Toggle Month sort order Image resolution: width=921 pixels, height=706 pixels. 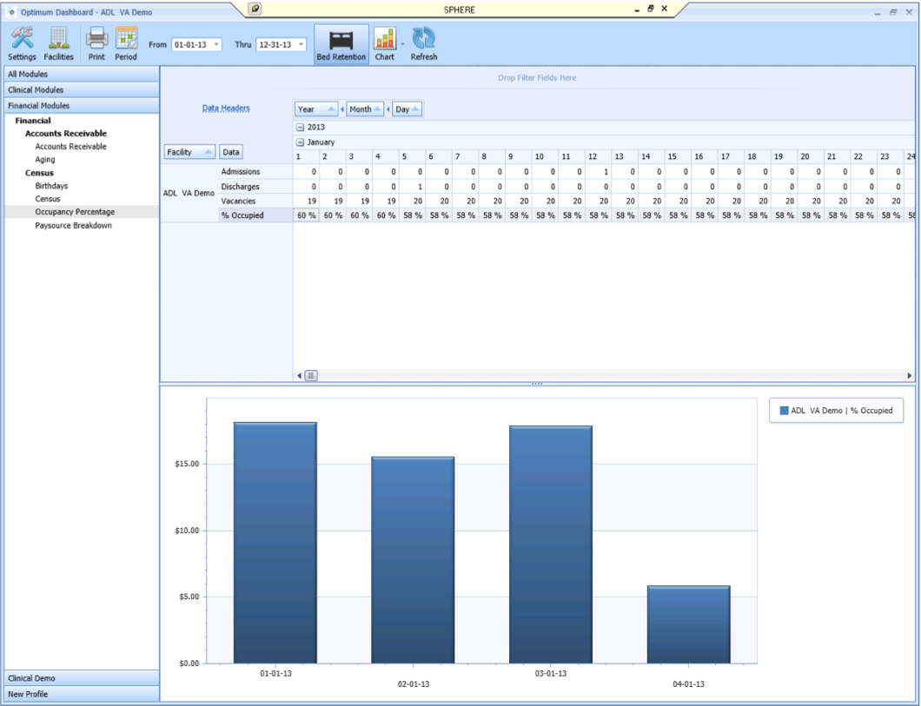click(375, 109)
